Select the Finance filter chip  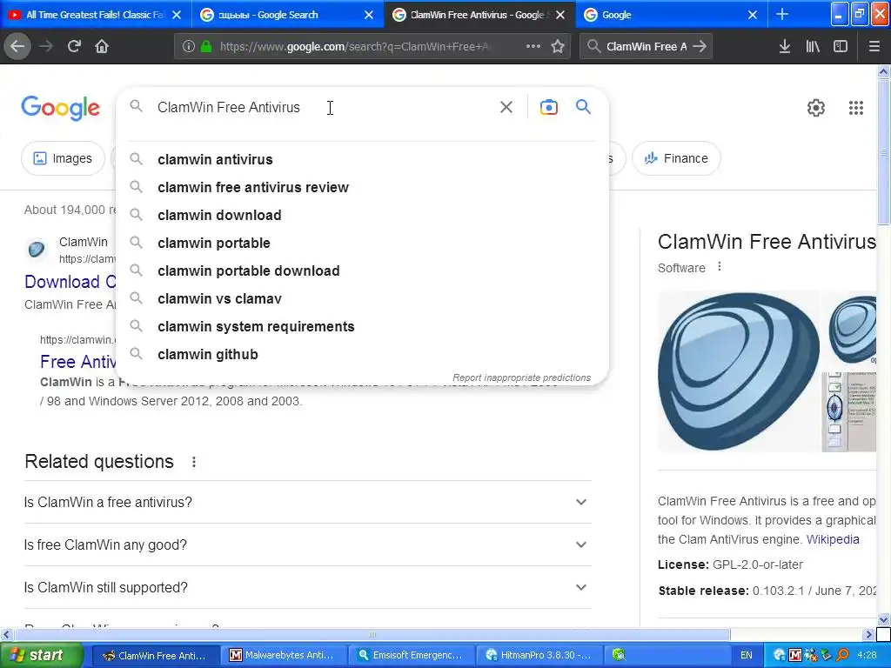pos(676,158)
